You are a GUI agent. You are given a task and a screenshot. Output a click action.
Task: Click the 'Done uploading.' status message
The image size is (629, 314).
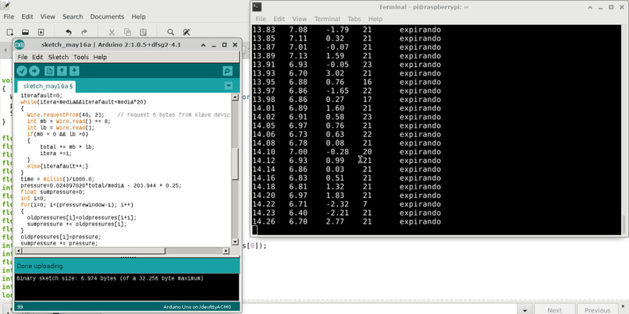tap(40, 266)
